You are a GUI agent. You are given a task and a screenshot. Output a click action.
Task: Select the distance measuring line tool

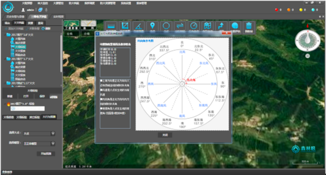(x=111, y=26)
